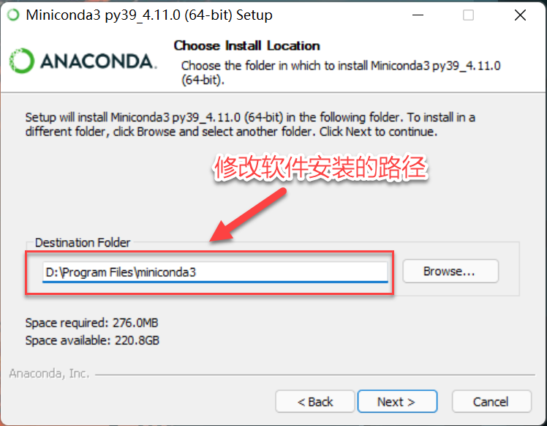Click the Anaconda, Inc. branding text
547x426 pixels.
click(49, 373)
